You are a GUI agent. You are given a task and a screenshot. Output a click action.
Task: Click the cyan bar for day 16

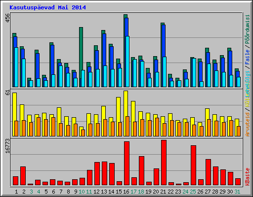tap(127, 62)
